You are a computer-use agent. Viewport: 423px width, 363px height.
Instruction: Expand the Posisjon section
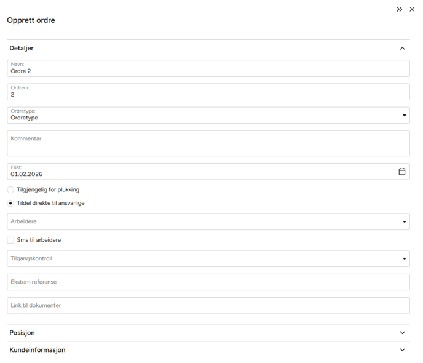tap(403, 333)
